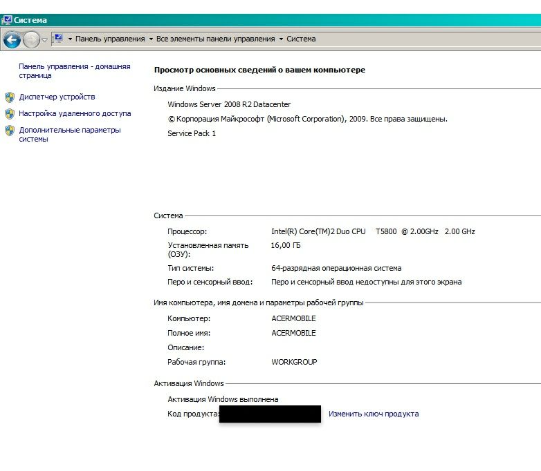Open the Панель управления breadcrumb
541x471 pixels.
click(110, 39)
